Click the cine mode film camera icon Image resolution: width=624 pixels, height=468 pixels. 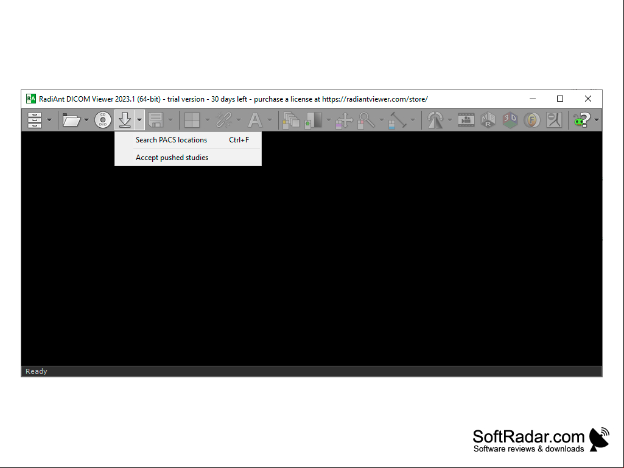(x=466, y=120)
